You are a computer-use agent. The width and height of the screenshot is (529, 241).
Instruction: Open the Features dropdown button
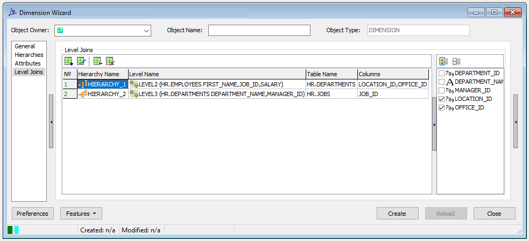81,214
